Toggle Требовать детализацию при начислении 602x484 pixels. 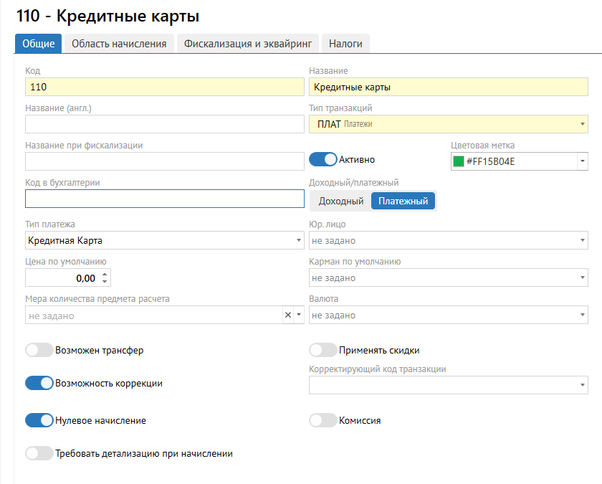39,453
